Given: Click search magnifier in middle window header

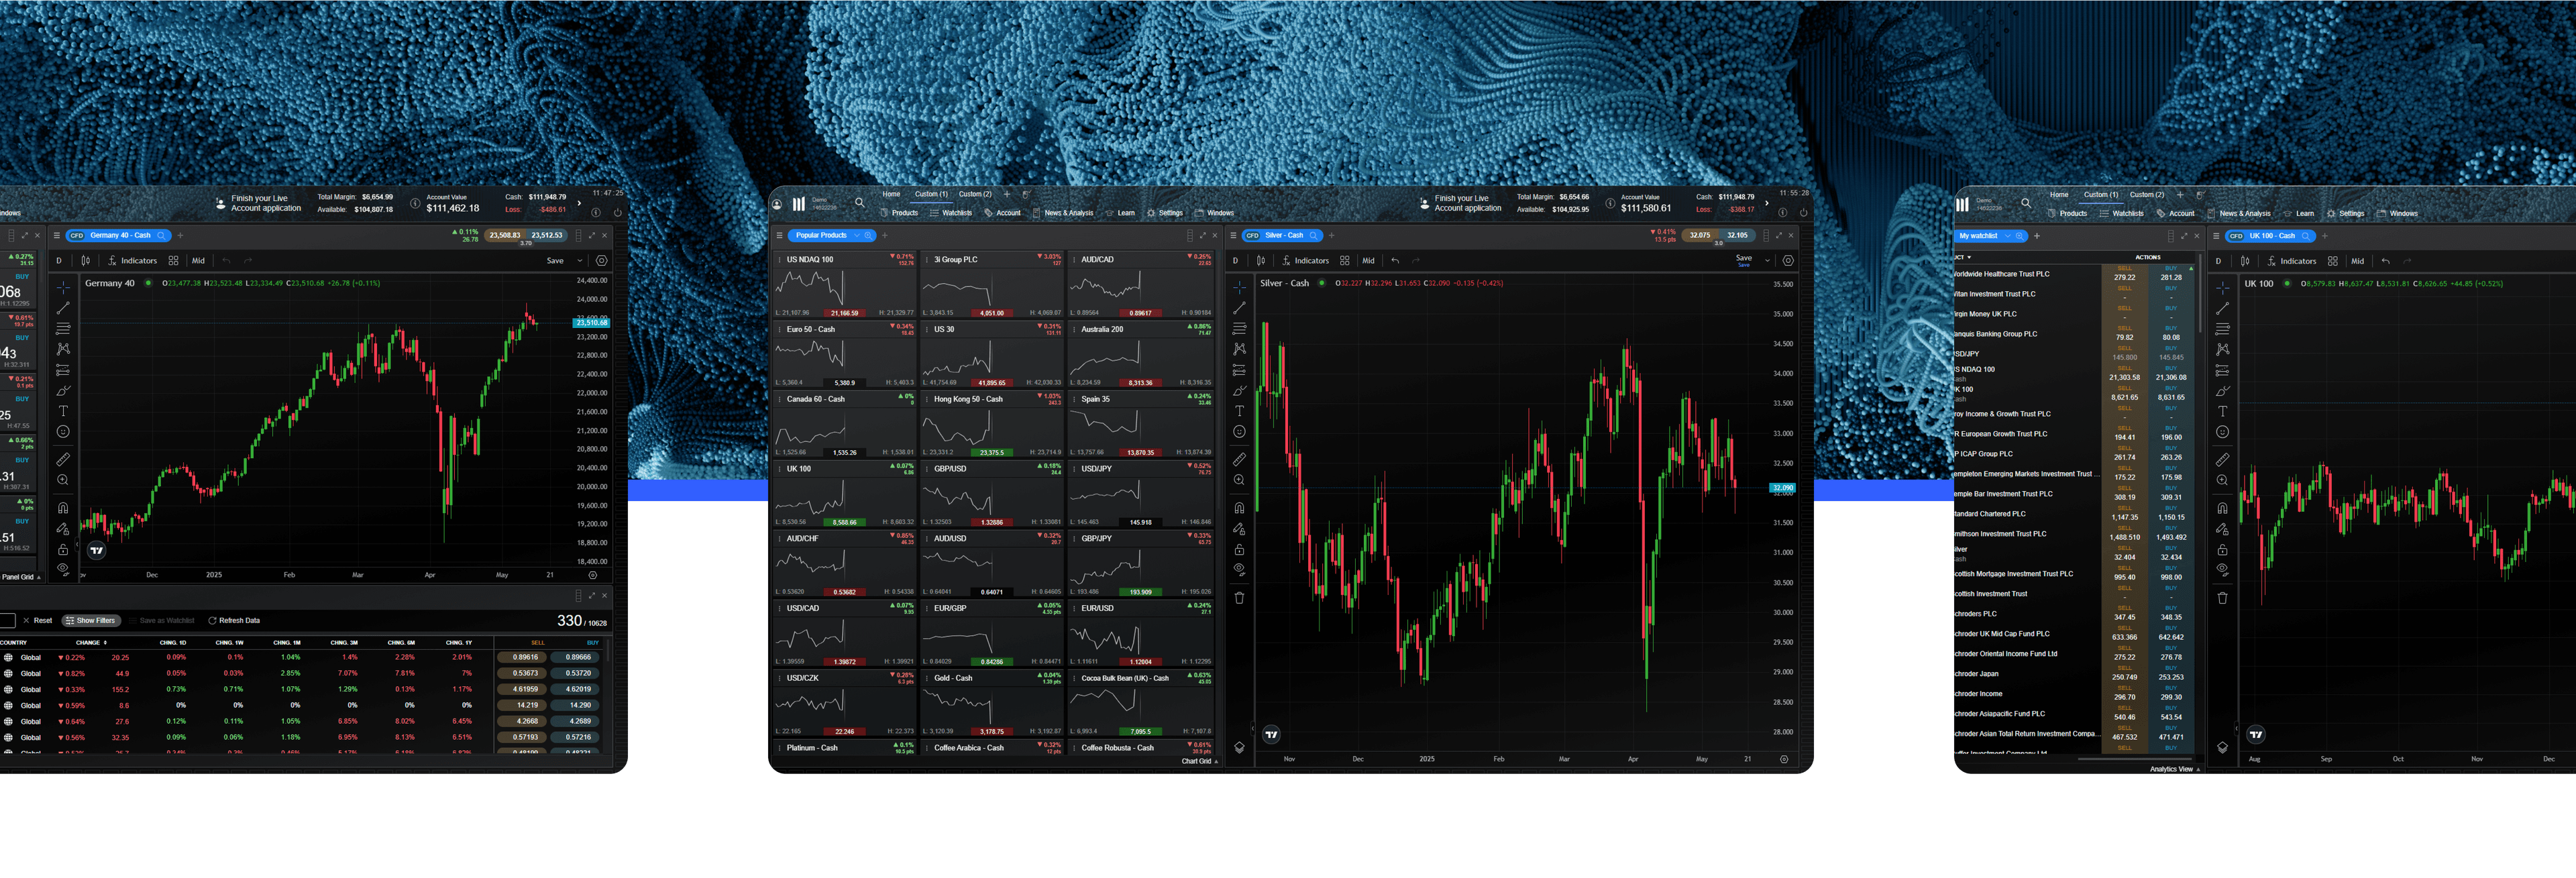Looking at the screenshot, I should point(859,203).
